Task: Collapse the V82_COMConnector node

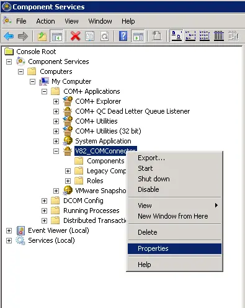Action: (x=56, y=151)
